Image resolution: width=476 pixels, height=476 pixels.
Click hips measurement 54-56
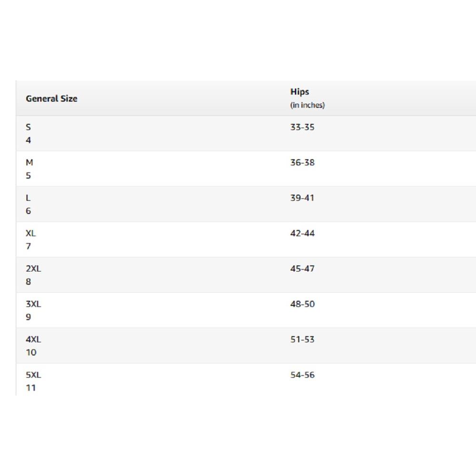(x=302, y=375)
